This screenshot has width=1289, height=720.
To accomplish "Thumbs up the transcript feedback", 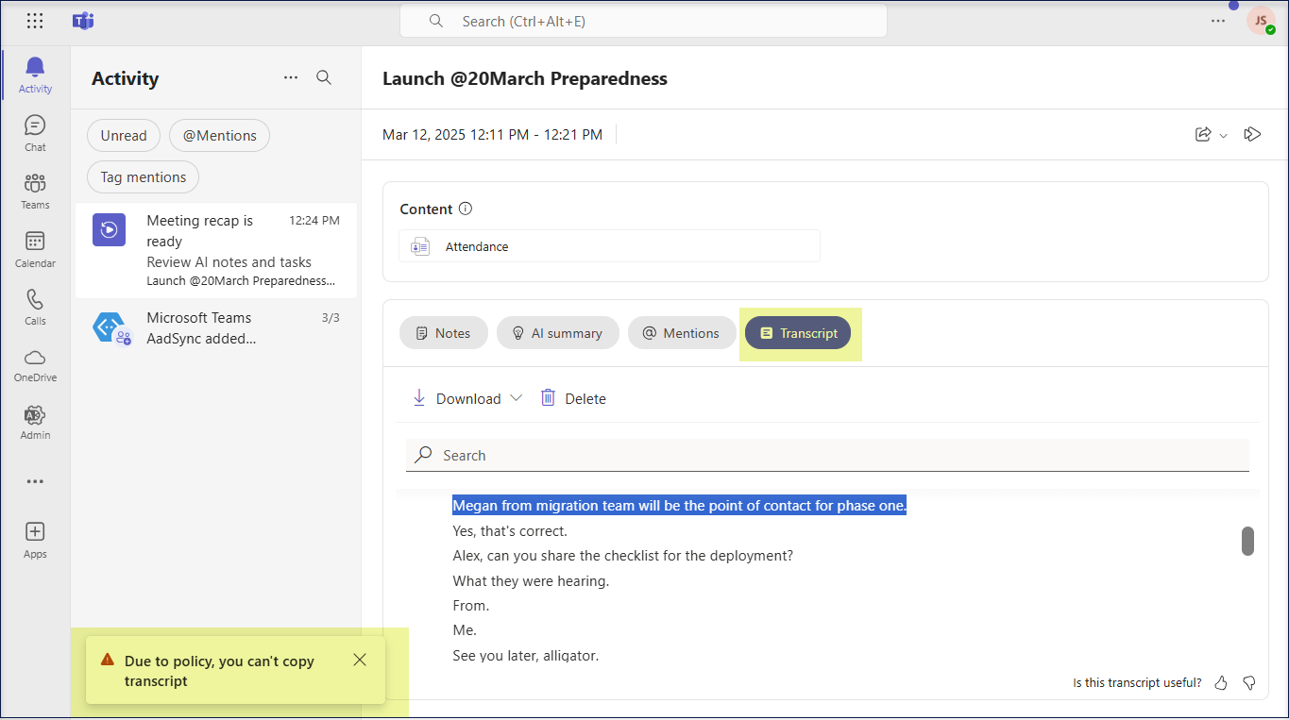I will pyautogui.click(x=1221, y=682).
